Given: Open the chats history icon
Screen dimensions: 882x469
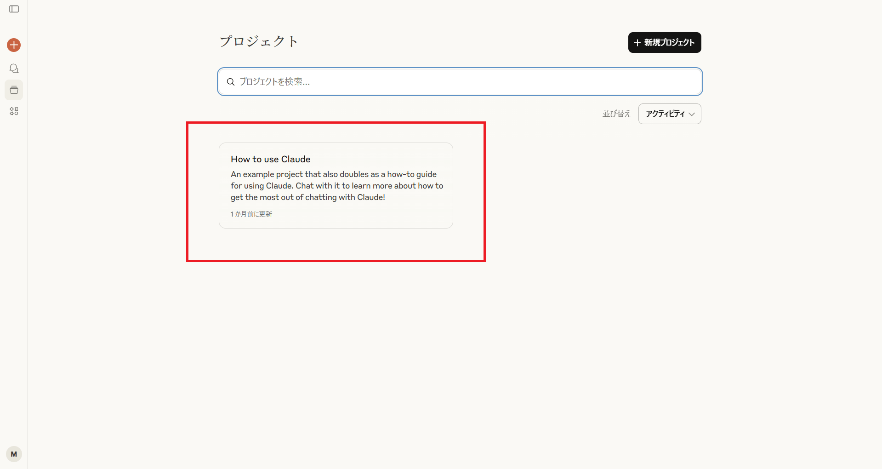Looking at the screenshot, I should click(14, 69).
